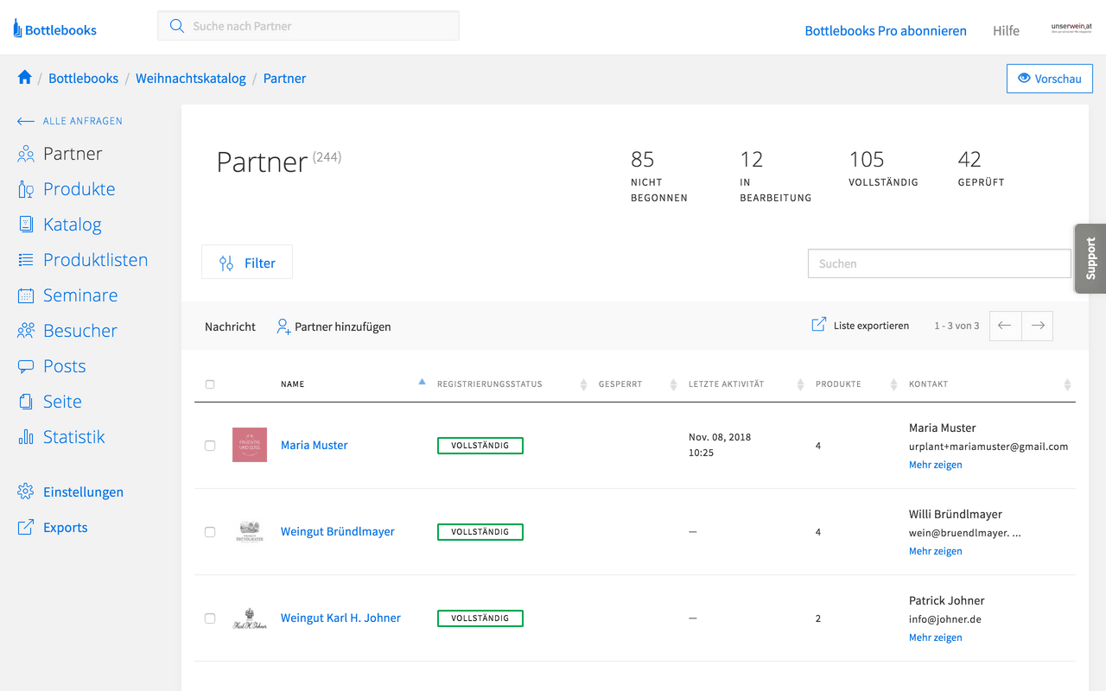
Task: Sort by Name column arrow
Action: pyautogui.click(x=422, y=382)
